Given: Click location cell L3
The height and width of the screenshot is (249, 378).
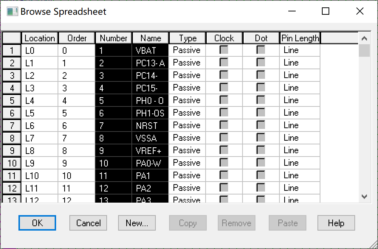Looking at the screenshot, I should pos(39,88).
